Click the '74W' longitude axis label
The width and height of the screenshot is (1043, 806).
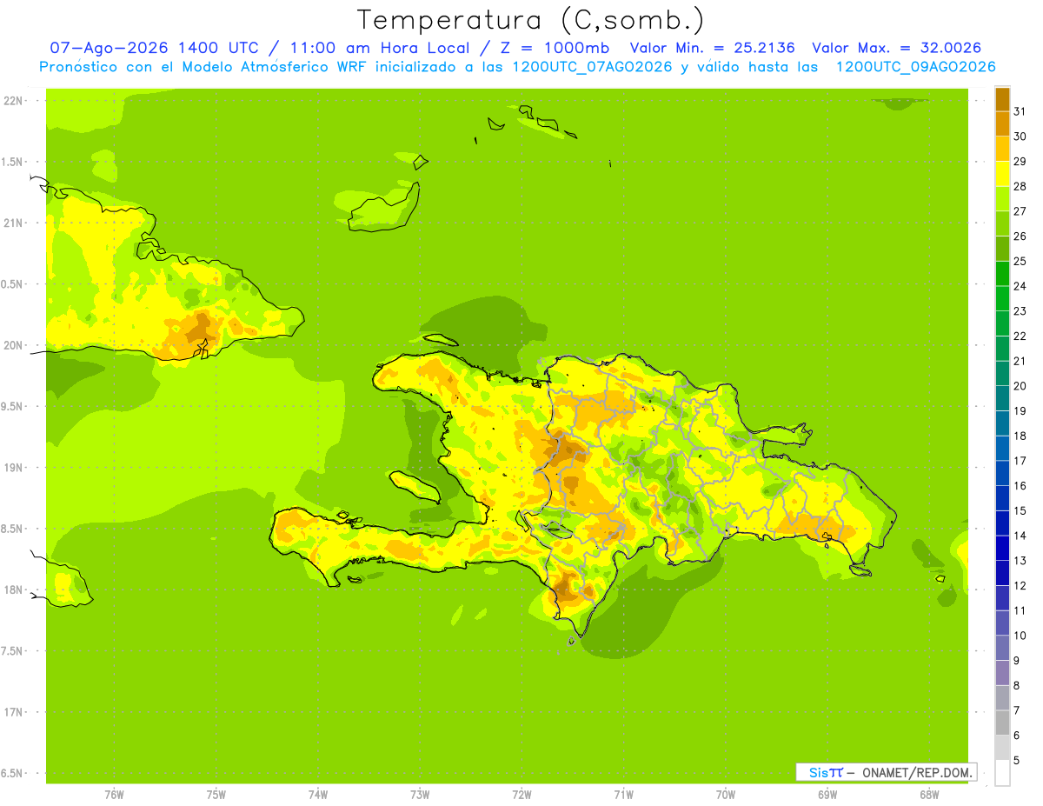point(318,795)
